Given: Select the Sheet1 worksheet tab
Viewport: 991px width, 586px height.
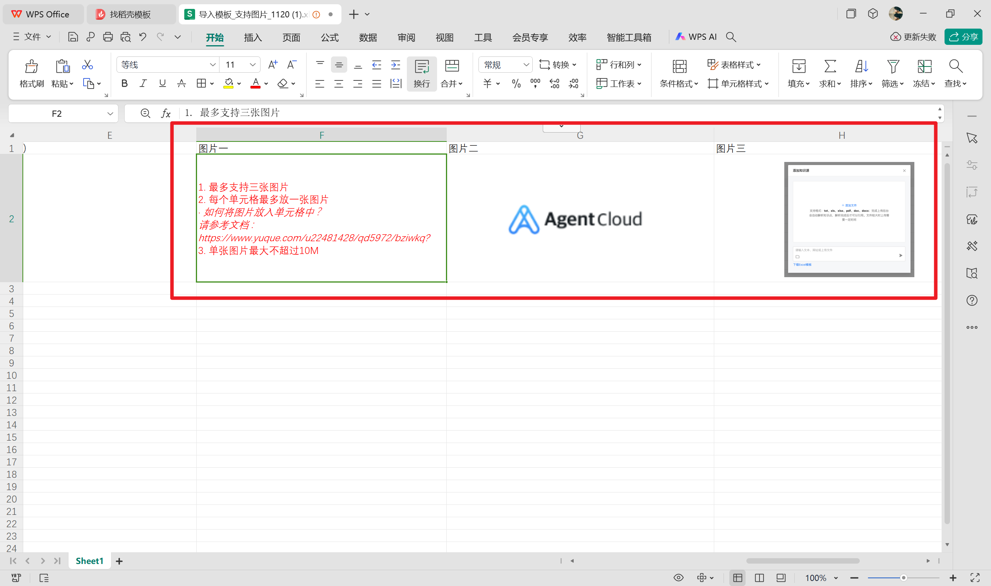Looking at the screenshot, I should pos(89,561).
